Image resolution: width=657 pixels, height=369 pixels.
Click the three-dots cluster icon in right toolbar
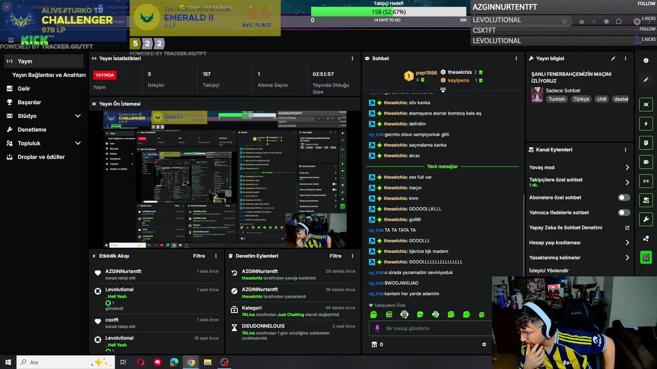click(646, 238)
